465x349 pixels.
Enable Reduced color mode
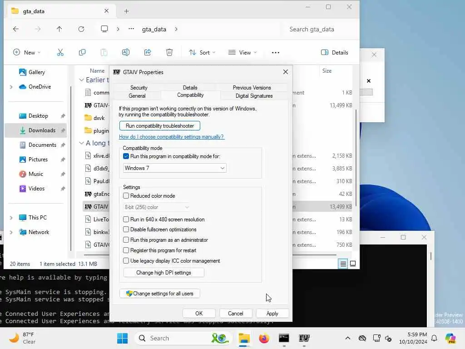(126, 196)
